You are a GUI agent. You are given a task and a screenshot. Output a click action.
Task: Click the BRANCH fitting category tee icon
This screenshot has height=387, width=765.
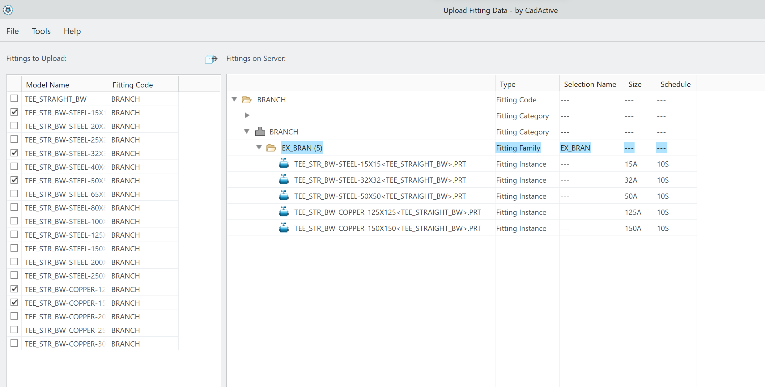coord(260,132)
